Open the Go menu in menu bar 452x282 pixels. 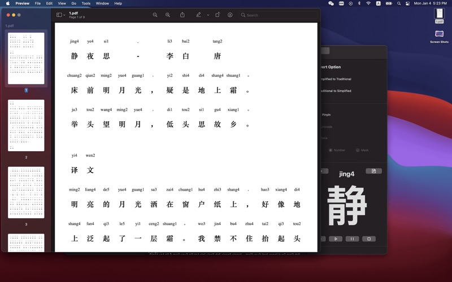(x=74, y=3)
